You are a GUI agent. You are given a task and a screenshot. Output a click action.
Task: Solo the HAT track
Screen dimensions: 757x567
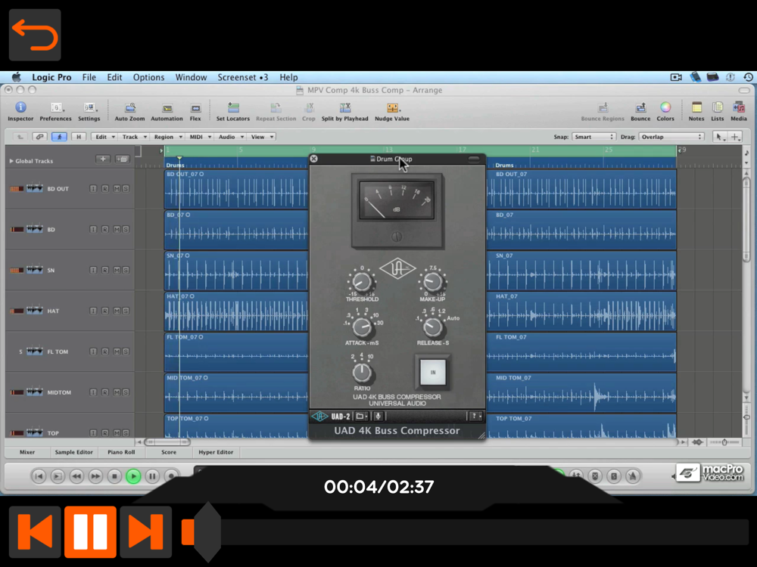(x=126, y=311)
